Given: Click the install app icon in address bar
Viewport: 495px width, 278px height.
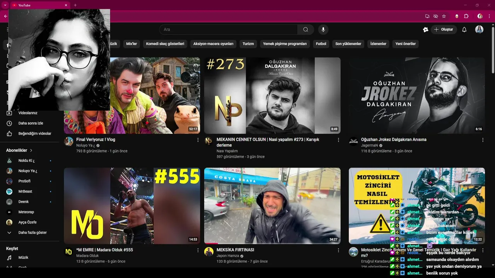Looking at the screenshot, I should 427,16.
